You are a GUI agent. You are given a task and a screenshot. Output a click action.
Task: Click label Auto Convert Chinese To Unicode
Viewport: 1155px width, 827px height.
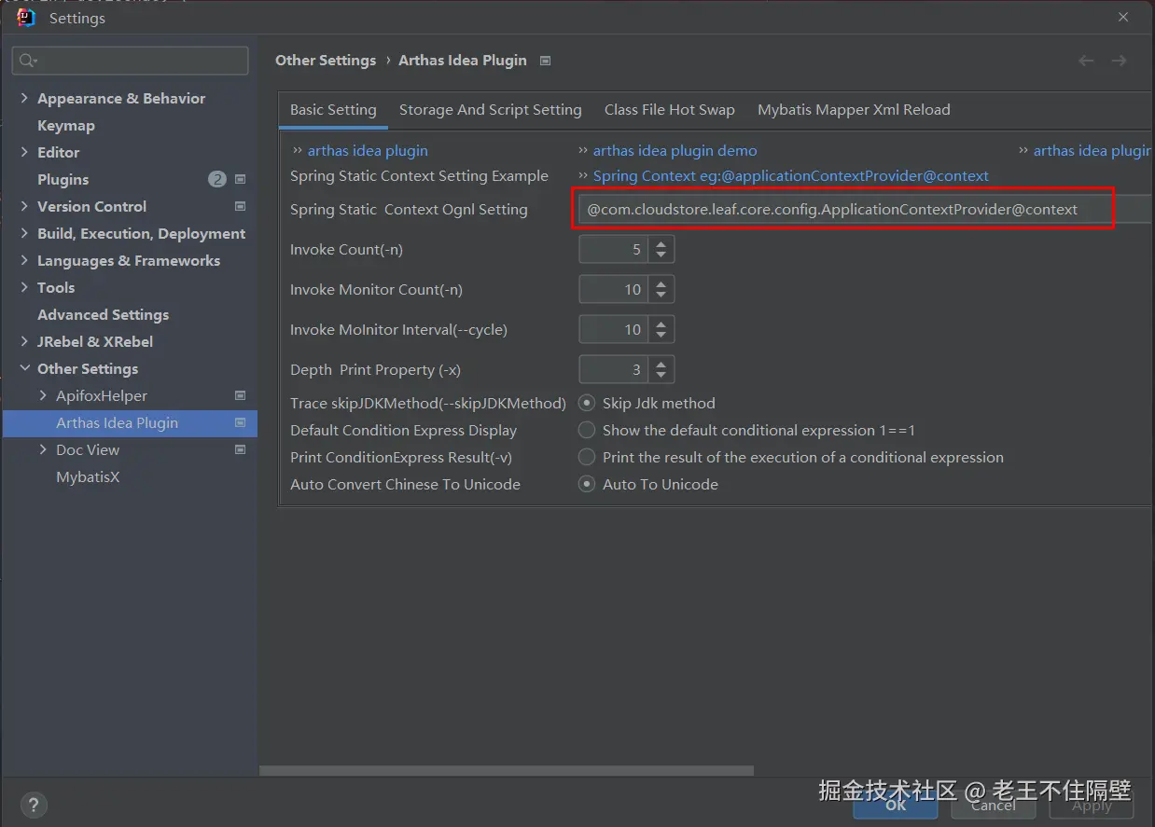point(406,484)
